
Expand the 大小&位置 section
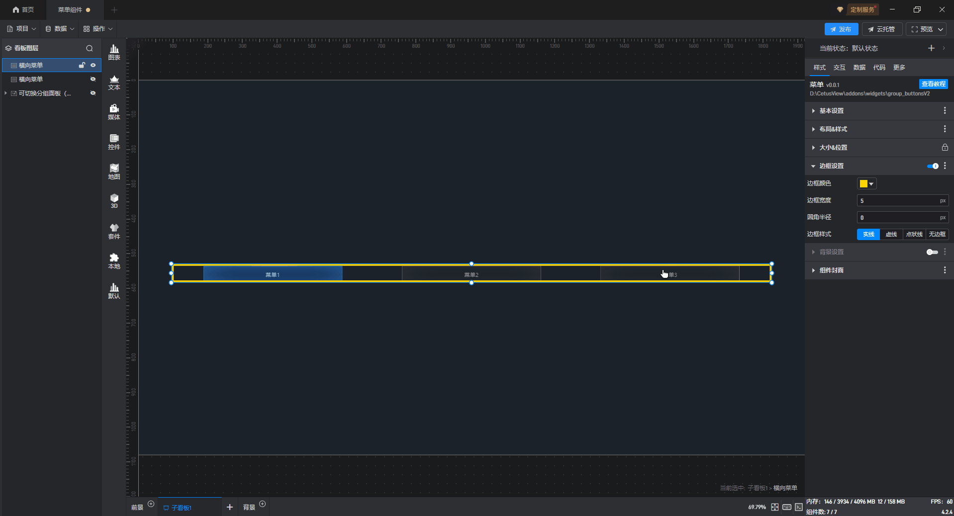coord(813,148)
